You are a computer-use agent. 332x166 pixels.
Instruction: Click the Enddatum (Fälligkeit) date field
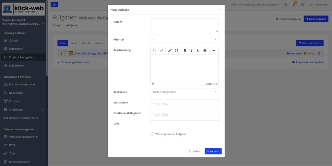coord(184,113)
